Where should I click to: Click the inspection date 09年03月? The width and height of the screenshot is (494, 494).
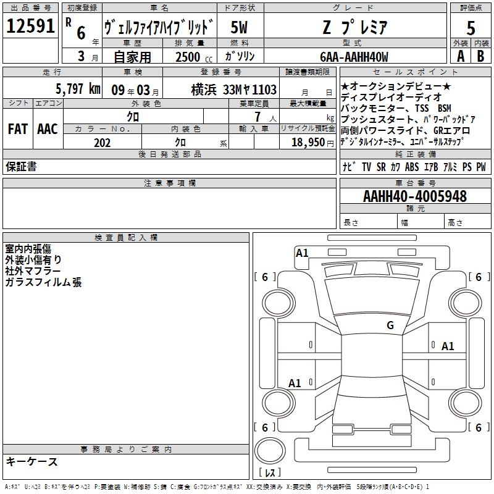click(x=135, y=90)
